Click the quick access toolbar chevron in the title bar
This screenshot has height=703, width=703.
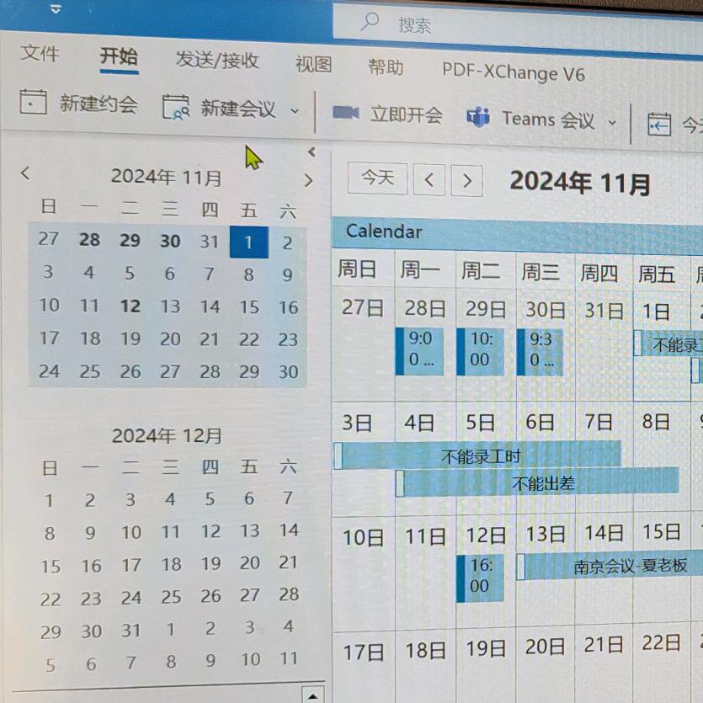55,10
